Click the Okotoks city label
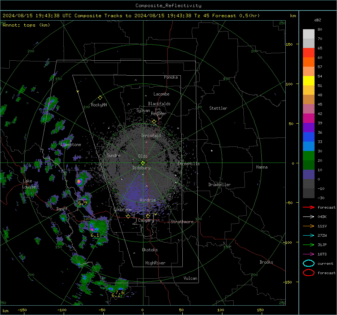The image size is (337, 315). pyautogui.click(x=150, y=250)
